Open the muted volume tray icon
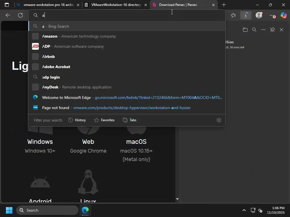290x217 pixels. 260,210
